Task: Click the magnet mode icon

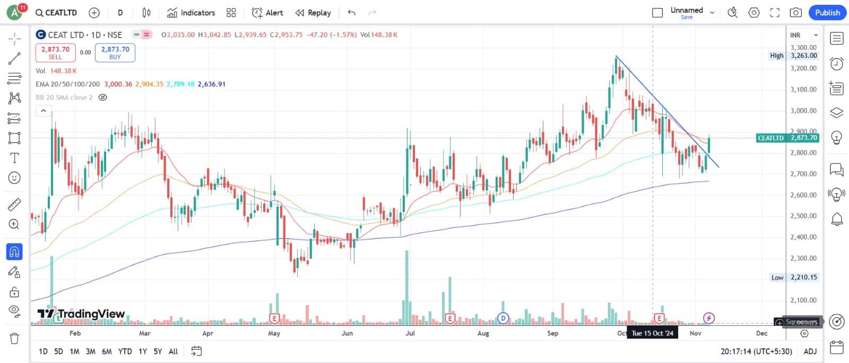Action: point(14,252)
